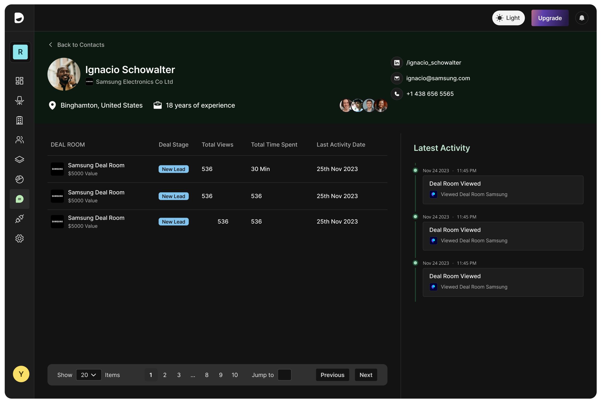Screen dimensions: 601x403
Task: Click the Total Views column header
Action: (217, 145)
